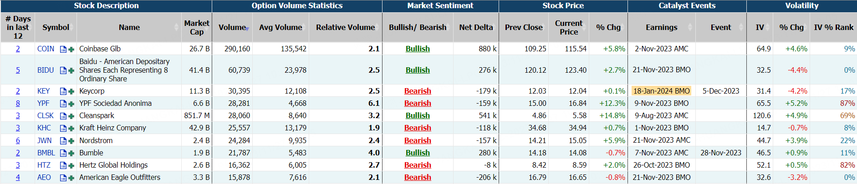Click highlighted earnings date 18-Jan-2024 BMO
Viewport: 857px width, 184px height.
[662, 91]
